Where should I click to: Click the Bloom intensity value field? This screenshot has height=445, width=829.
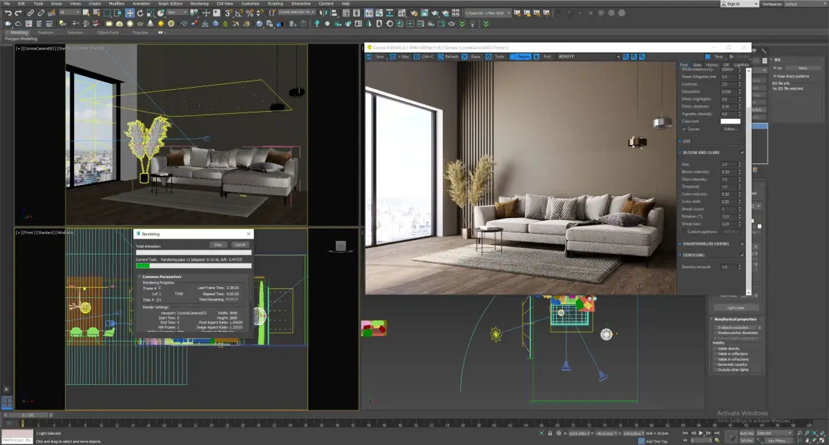(728, 172)
